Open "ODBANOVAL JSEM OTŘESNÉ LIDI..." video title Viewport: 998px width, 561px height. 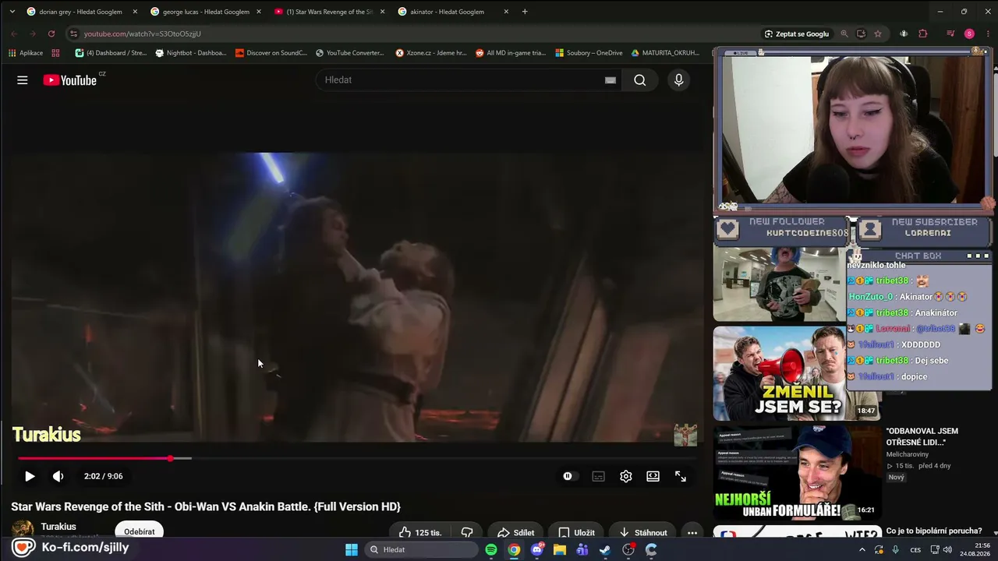tap(922, 436)
